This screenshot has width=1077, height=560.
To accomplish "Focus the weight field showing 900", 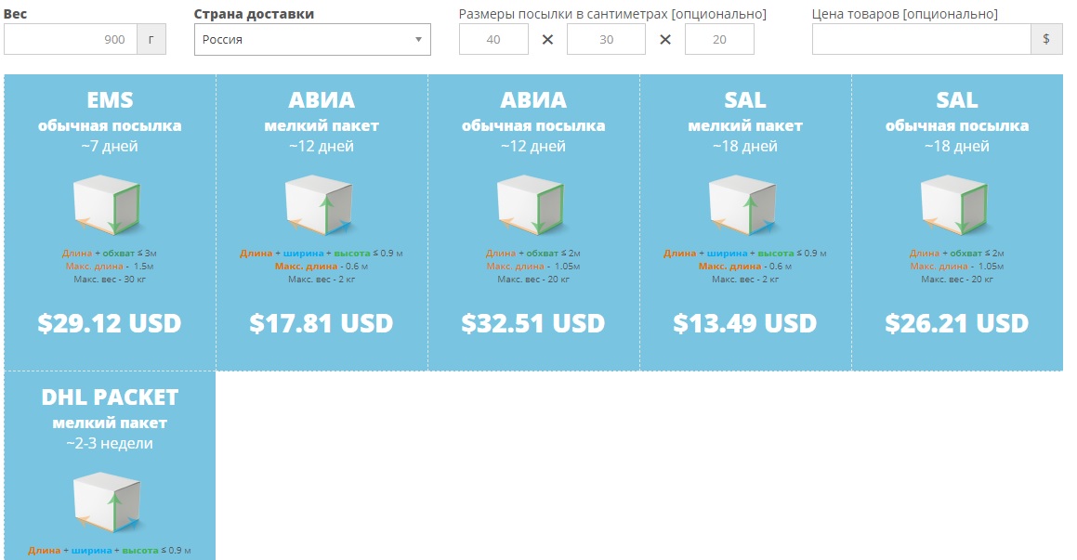I will [x=71, y=39].
